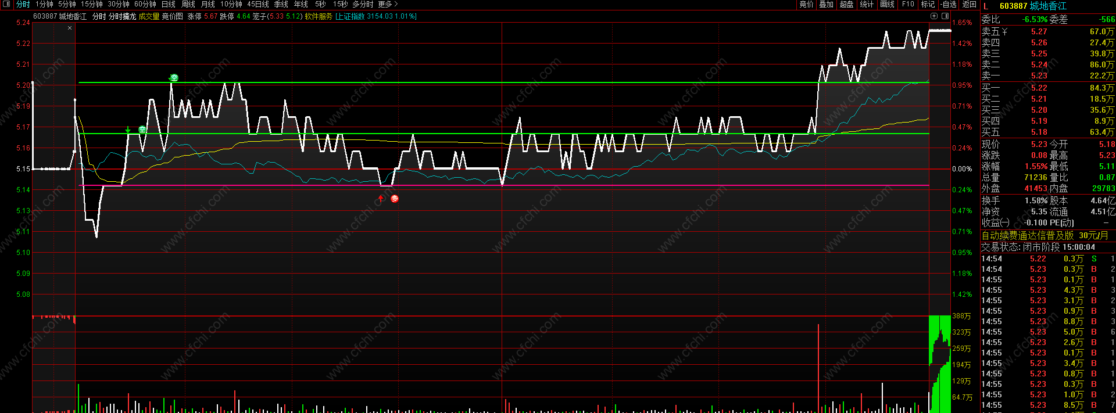Screen dimensions: 1116x413
Task: Click the 涨停 price 5.67 in header
Action: pos(211,16)
